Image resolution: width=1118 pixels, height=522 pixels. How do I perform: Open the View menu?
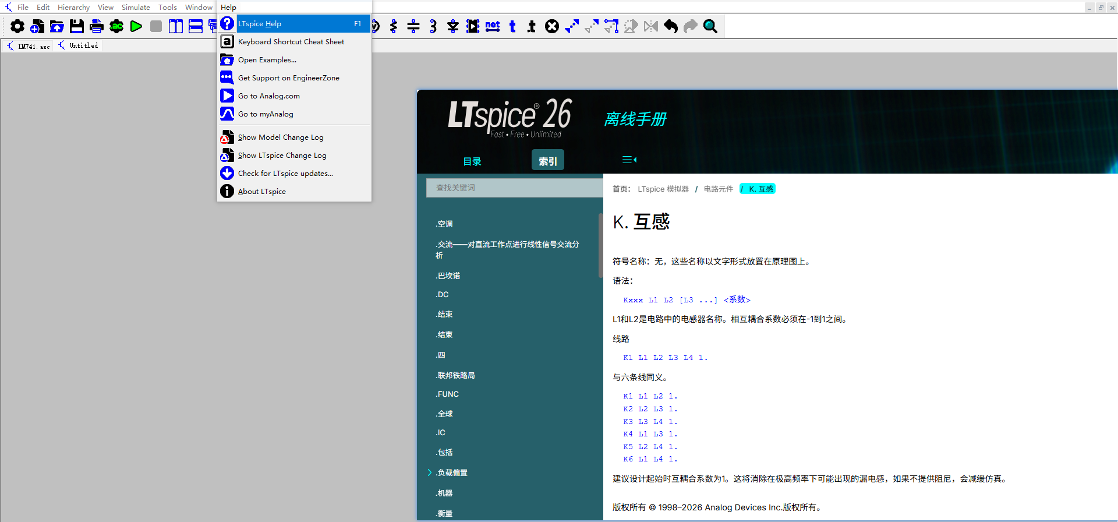(x=105, y=7)
